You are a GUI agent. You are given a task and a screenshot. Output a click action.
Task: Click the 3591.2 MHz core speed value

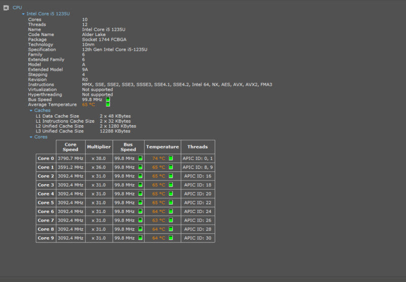pyautogui.click(x=71, y=167)
